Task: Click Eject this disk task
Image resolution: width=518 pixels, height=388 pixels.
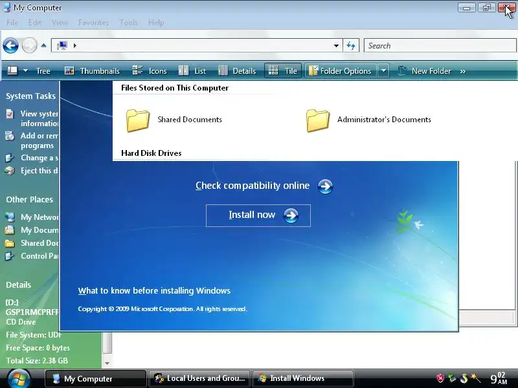Action: pyautogui.click(x=39, y=171)
